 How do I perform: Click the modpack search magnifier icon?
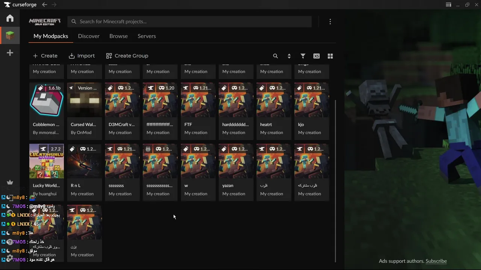coord(275,56)
